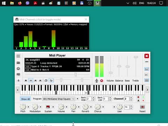The height and width of the screenshot is (126, 168).
Task: Open the notification center icon
Action: pyautogui.click(x=161, y=3)
